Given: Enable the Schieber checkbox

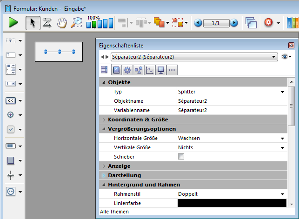Looking at the screenshot, I should (181, 157).
